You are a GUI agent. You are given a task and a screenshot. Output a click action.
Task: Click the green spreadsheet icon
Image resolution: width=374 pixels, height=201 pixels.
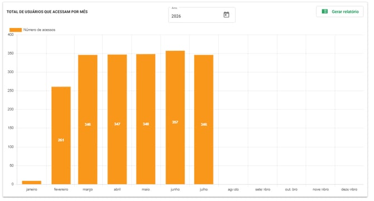pyautogui.click(x=324, y=11)
